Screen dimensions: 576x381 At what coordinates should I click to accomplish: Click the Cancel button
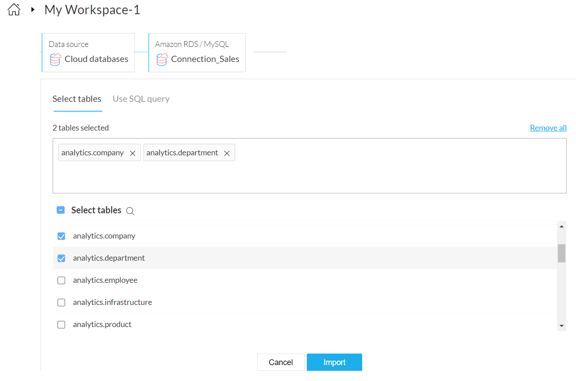point(281,362)
